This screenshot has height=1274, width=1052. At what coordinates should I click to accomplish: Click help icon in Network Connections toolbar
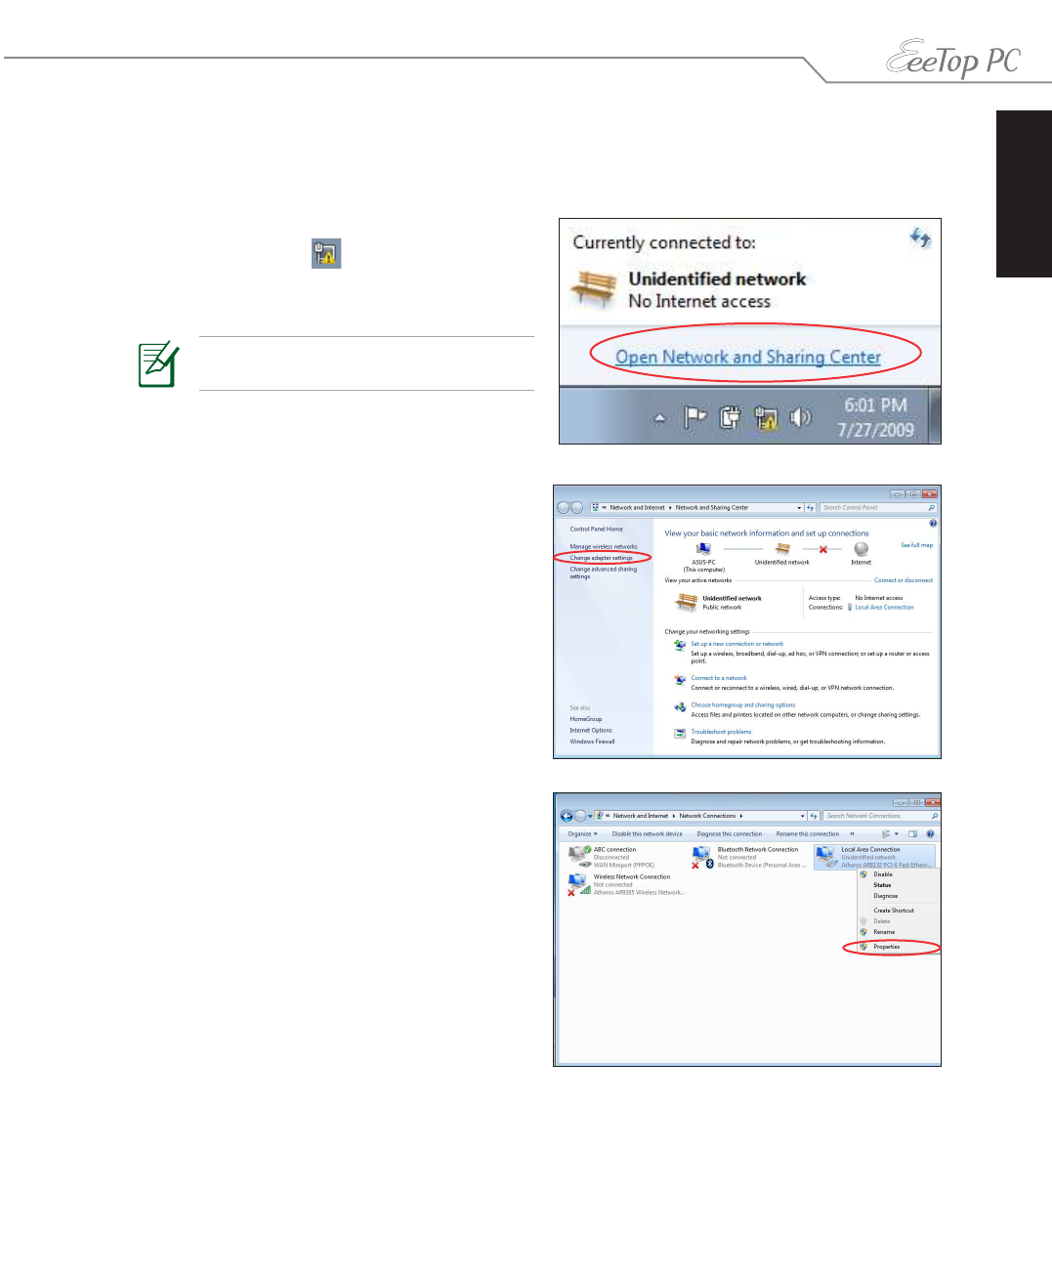click(930, 834)
